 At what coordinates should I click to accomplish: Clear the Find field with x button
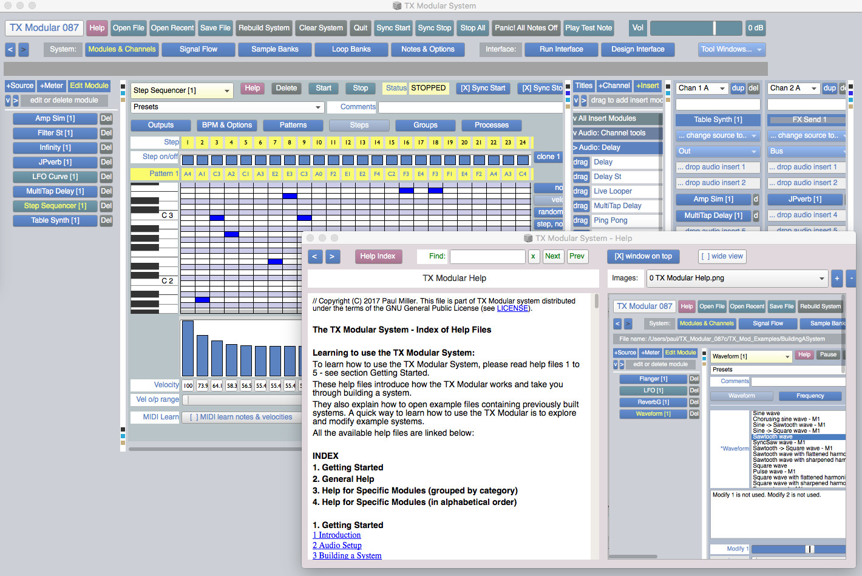[x=533, y=256]
